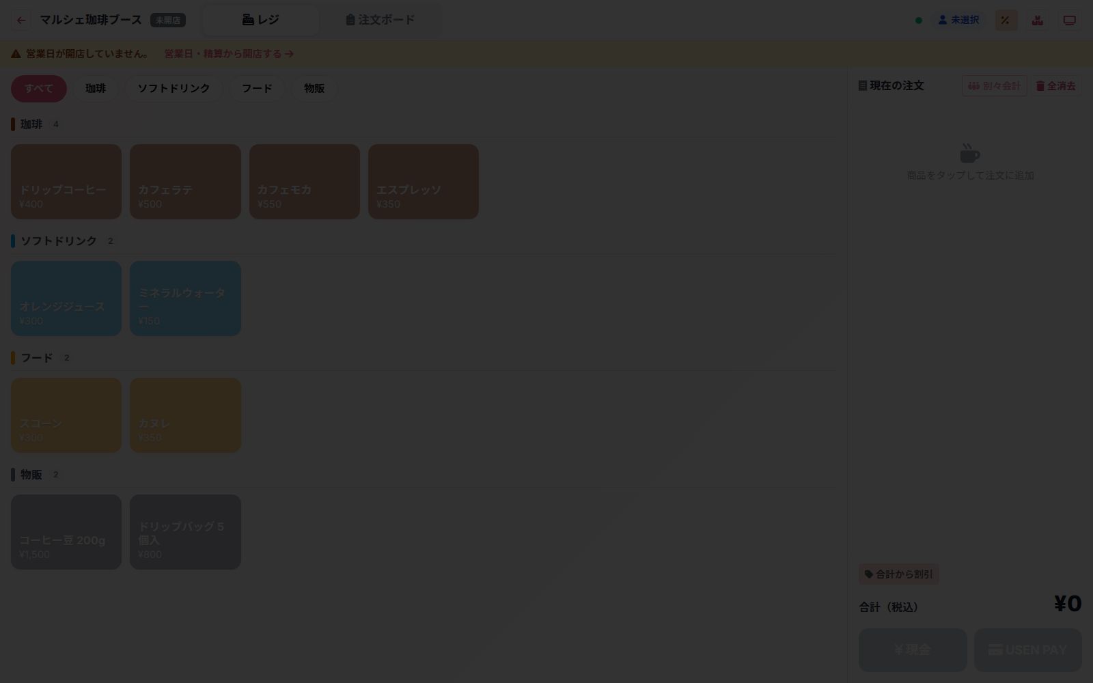The height and width of the screenshot is (683, 1093).
Task: Click the 合計から割引 discount tag
Action: [x=899, y=574]
